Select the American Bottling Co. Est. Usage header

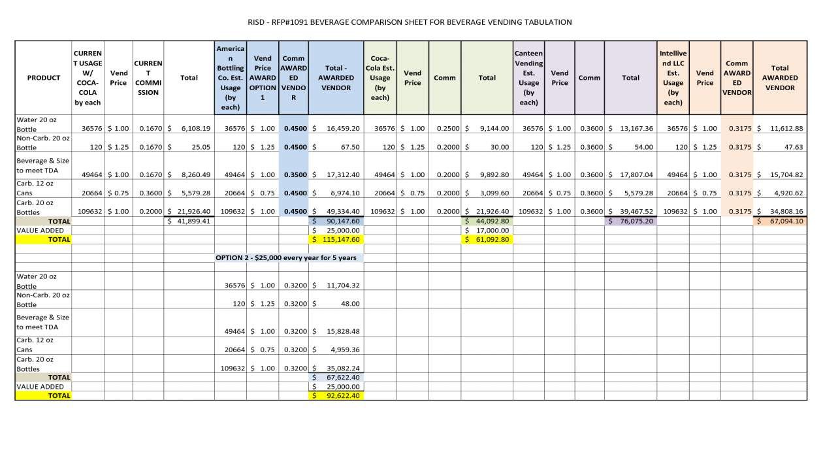(231, 78)
